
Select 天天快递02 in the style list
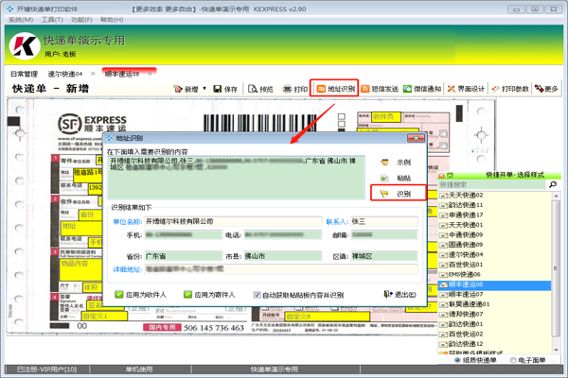495,196
